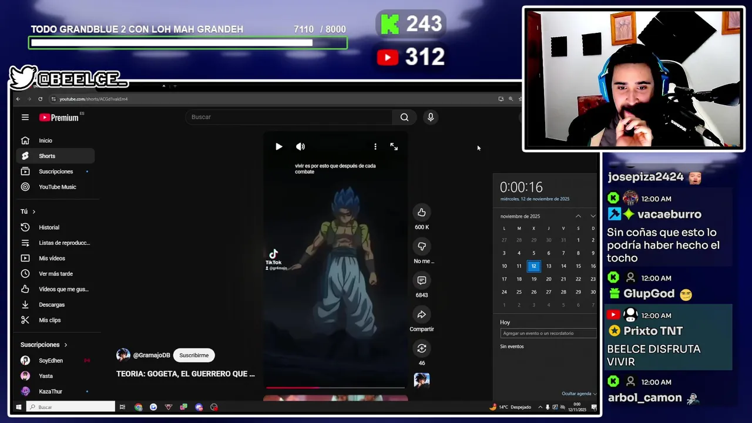Collapse agenda with Ocultar agenda
The width and height of the screenshot is (752, 423).
pos(579,394)
